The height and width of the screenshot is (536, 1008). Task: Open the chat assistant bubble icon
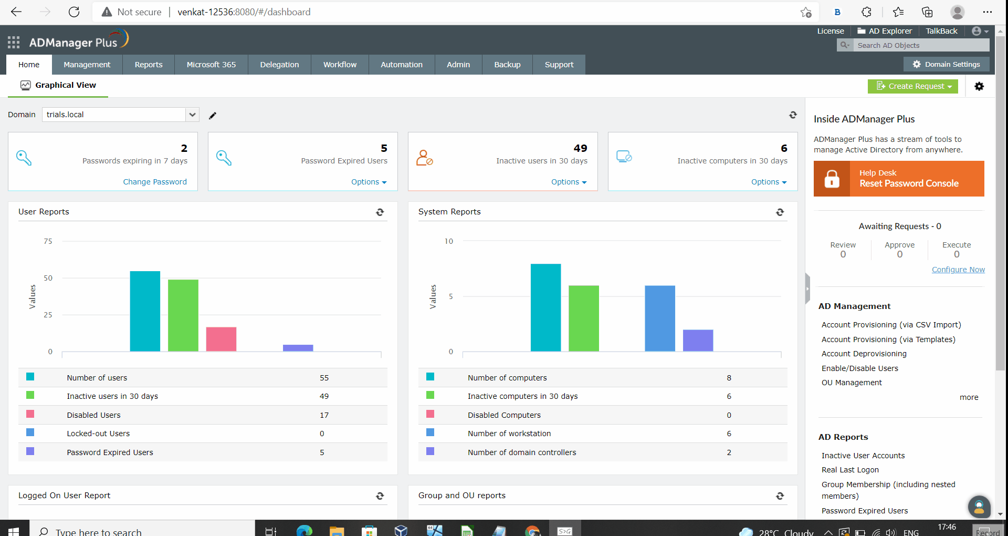(x=979, y=507)
